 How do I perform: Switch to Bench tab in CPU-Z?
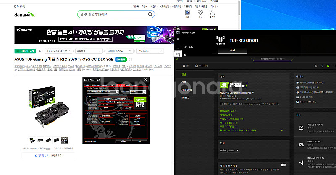(128, 85)
